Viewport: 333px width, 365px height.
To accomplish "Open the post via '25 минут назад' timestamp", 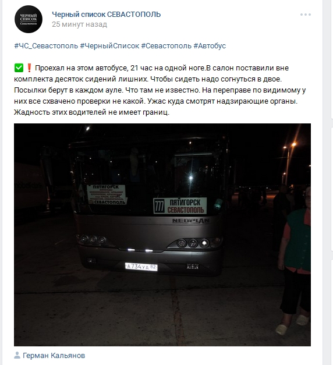I will click(79, 24).
